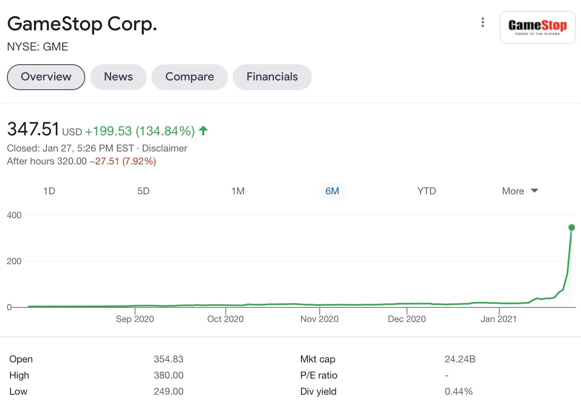Click the green up arrow price indicator
The height and width of the screenshot is (406, 581).
203,130
